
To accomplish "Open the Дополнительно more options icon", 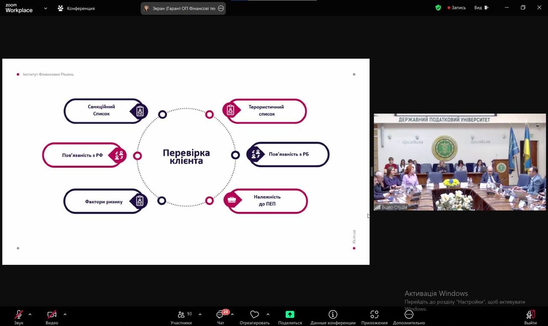I will point(409,315).
